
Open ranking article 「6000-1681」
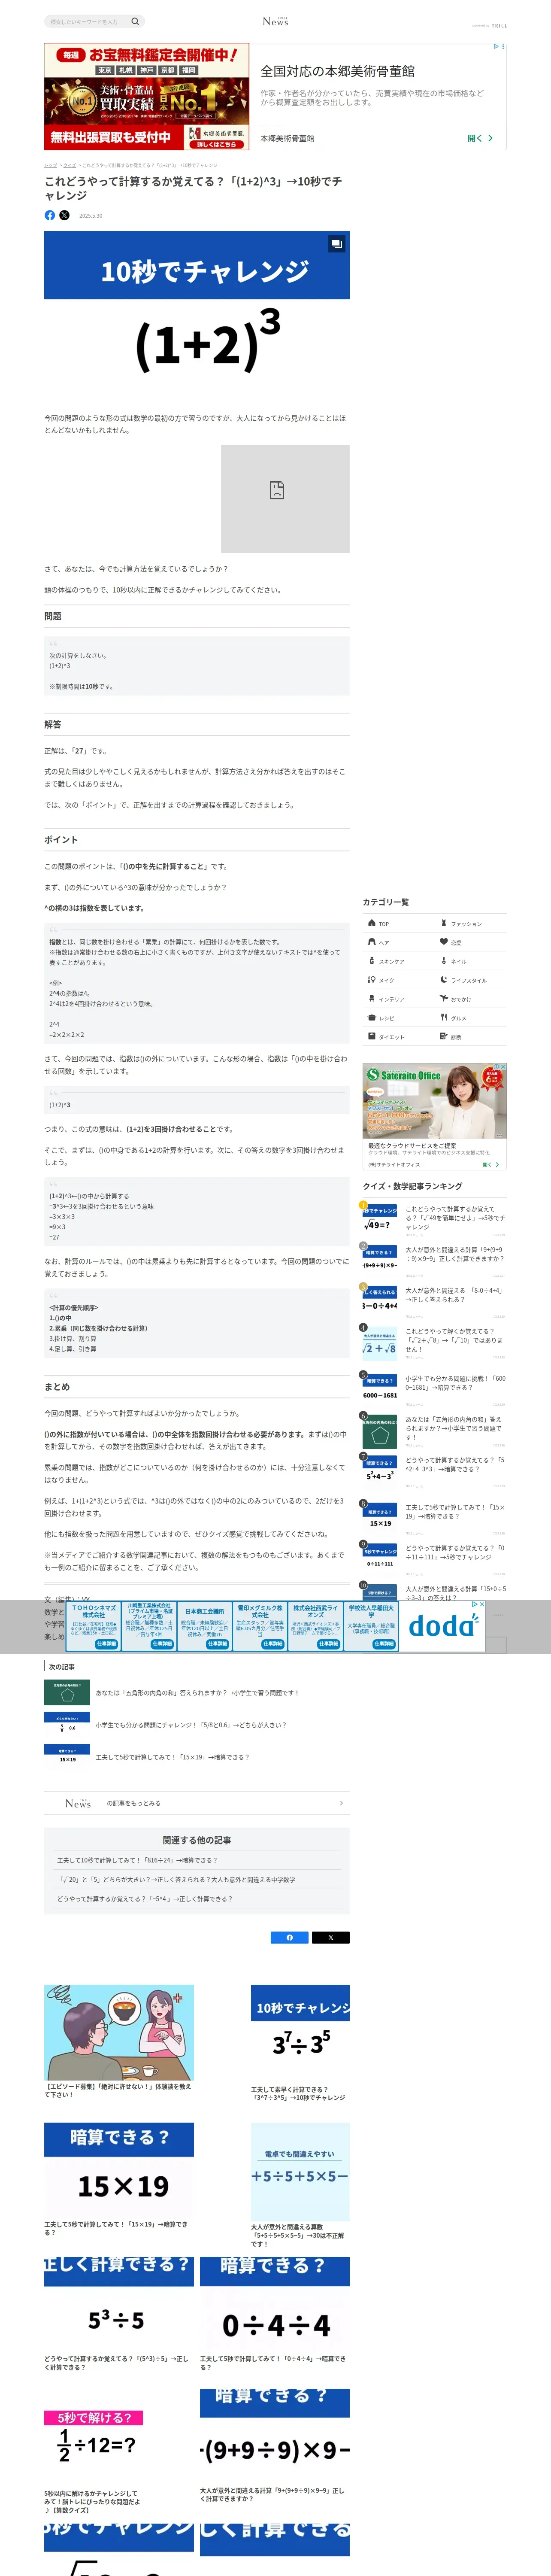click(x=455, y=1382)
